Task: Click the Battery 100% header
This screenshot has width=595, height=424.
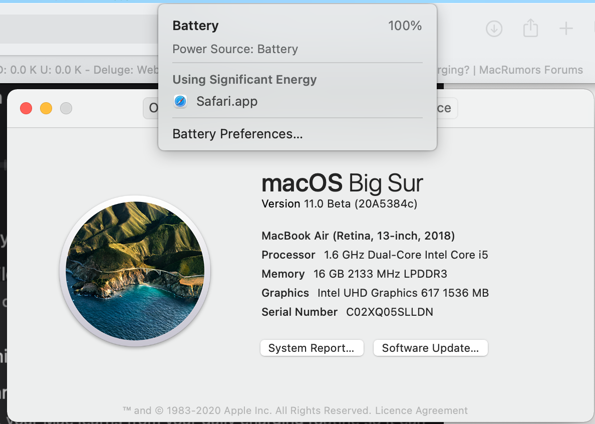Action: (x=297, y=26)
